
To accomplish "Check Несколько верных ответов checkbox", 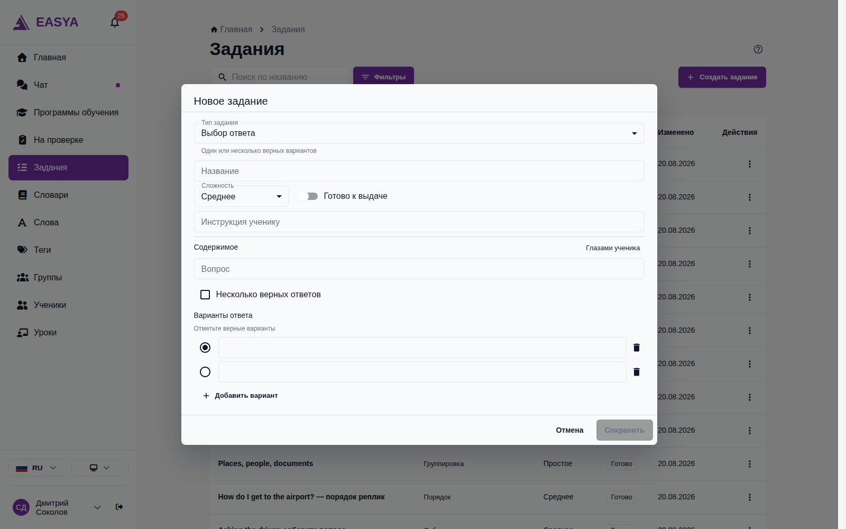I will coord(205,295).
